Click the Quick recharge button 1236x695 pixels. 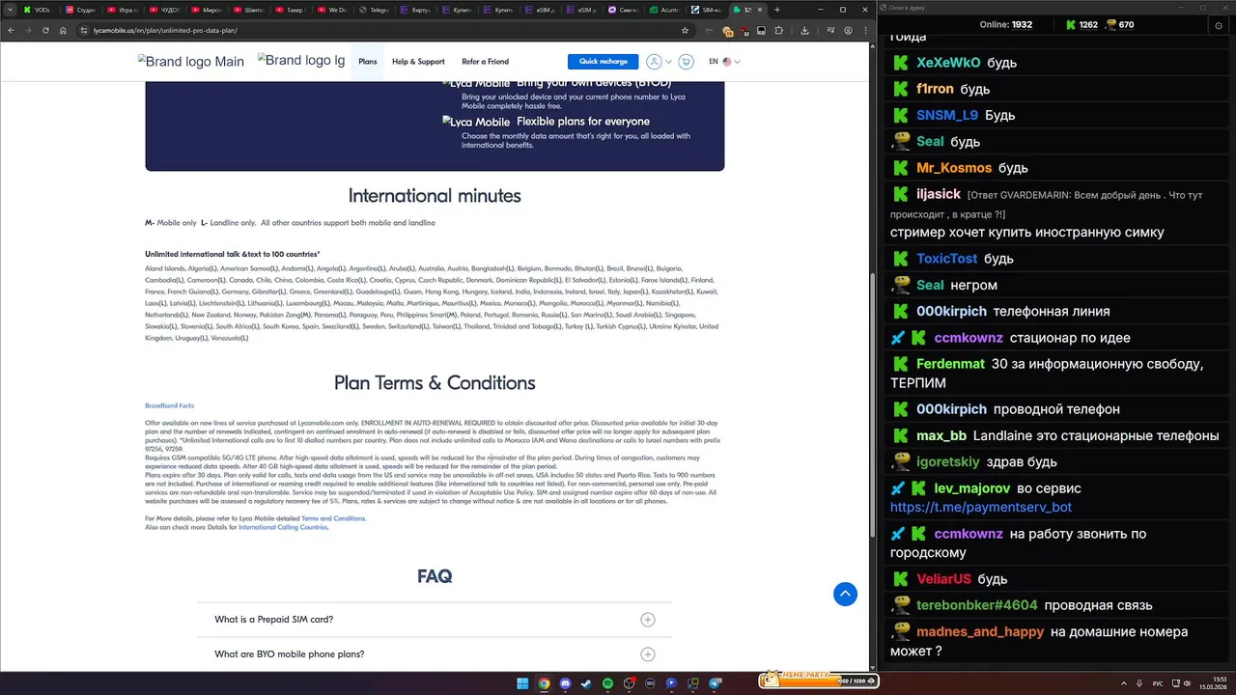(x=603, y=61)
